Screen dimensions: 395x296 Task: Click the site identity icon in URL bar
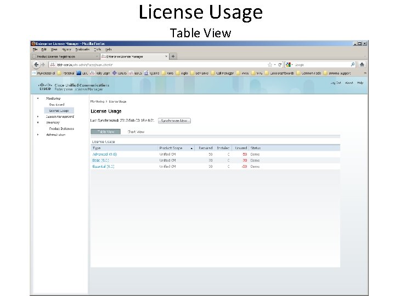pyautogui.click(x=52, y=65)
